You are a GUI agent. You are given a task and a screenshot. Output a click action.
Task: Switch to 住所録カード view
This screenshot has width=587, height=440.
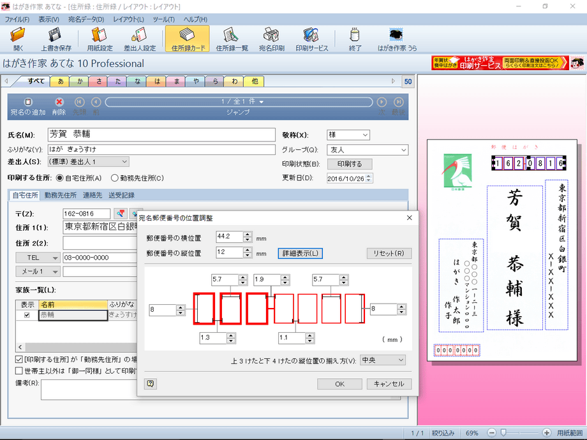pyautogui.click(x=188, y=39)
